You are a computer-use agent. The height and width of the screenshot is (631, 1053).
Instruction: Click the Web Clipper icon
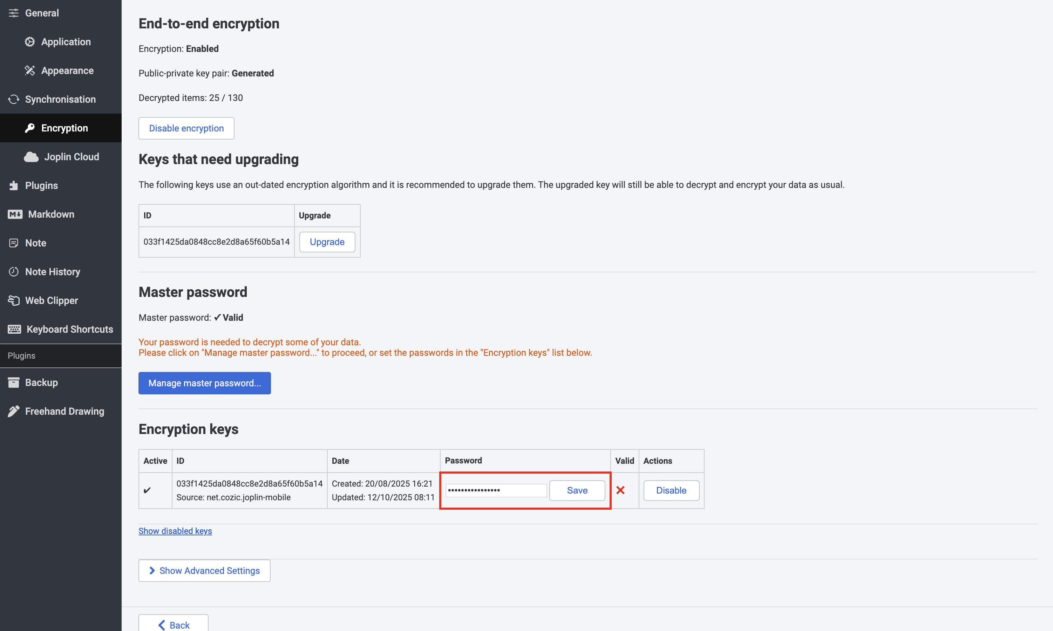[14, 301]
